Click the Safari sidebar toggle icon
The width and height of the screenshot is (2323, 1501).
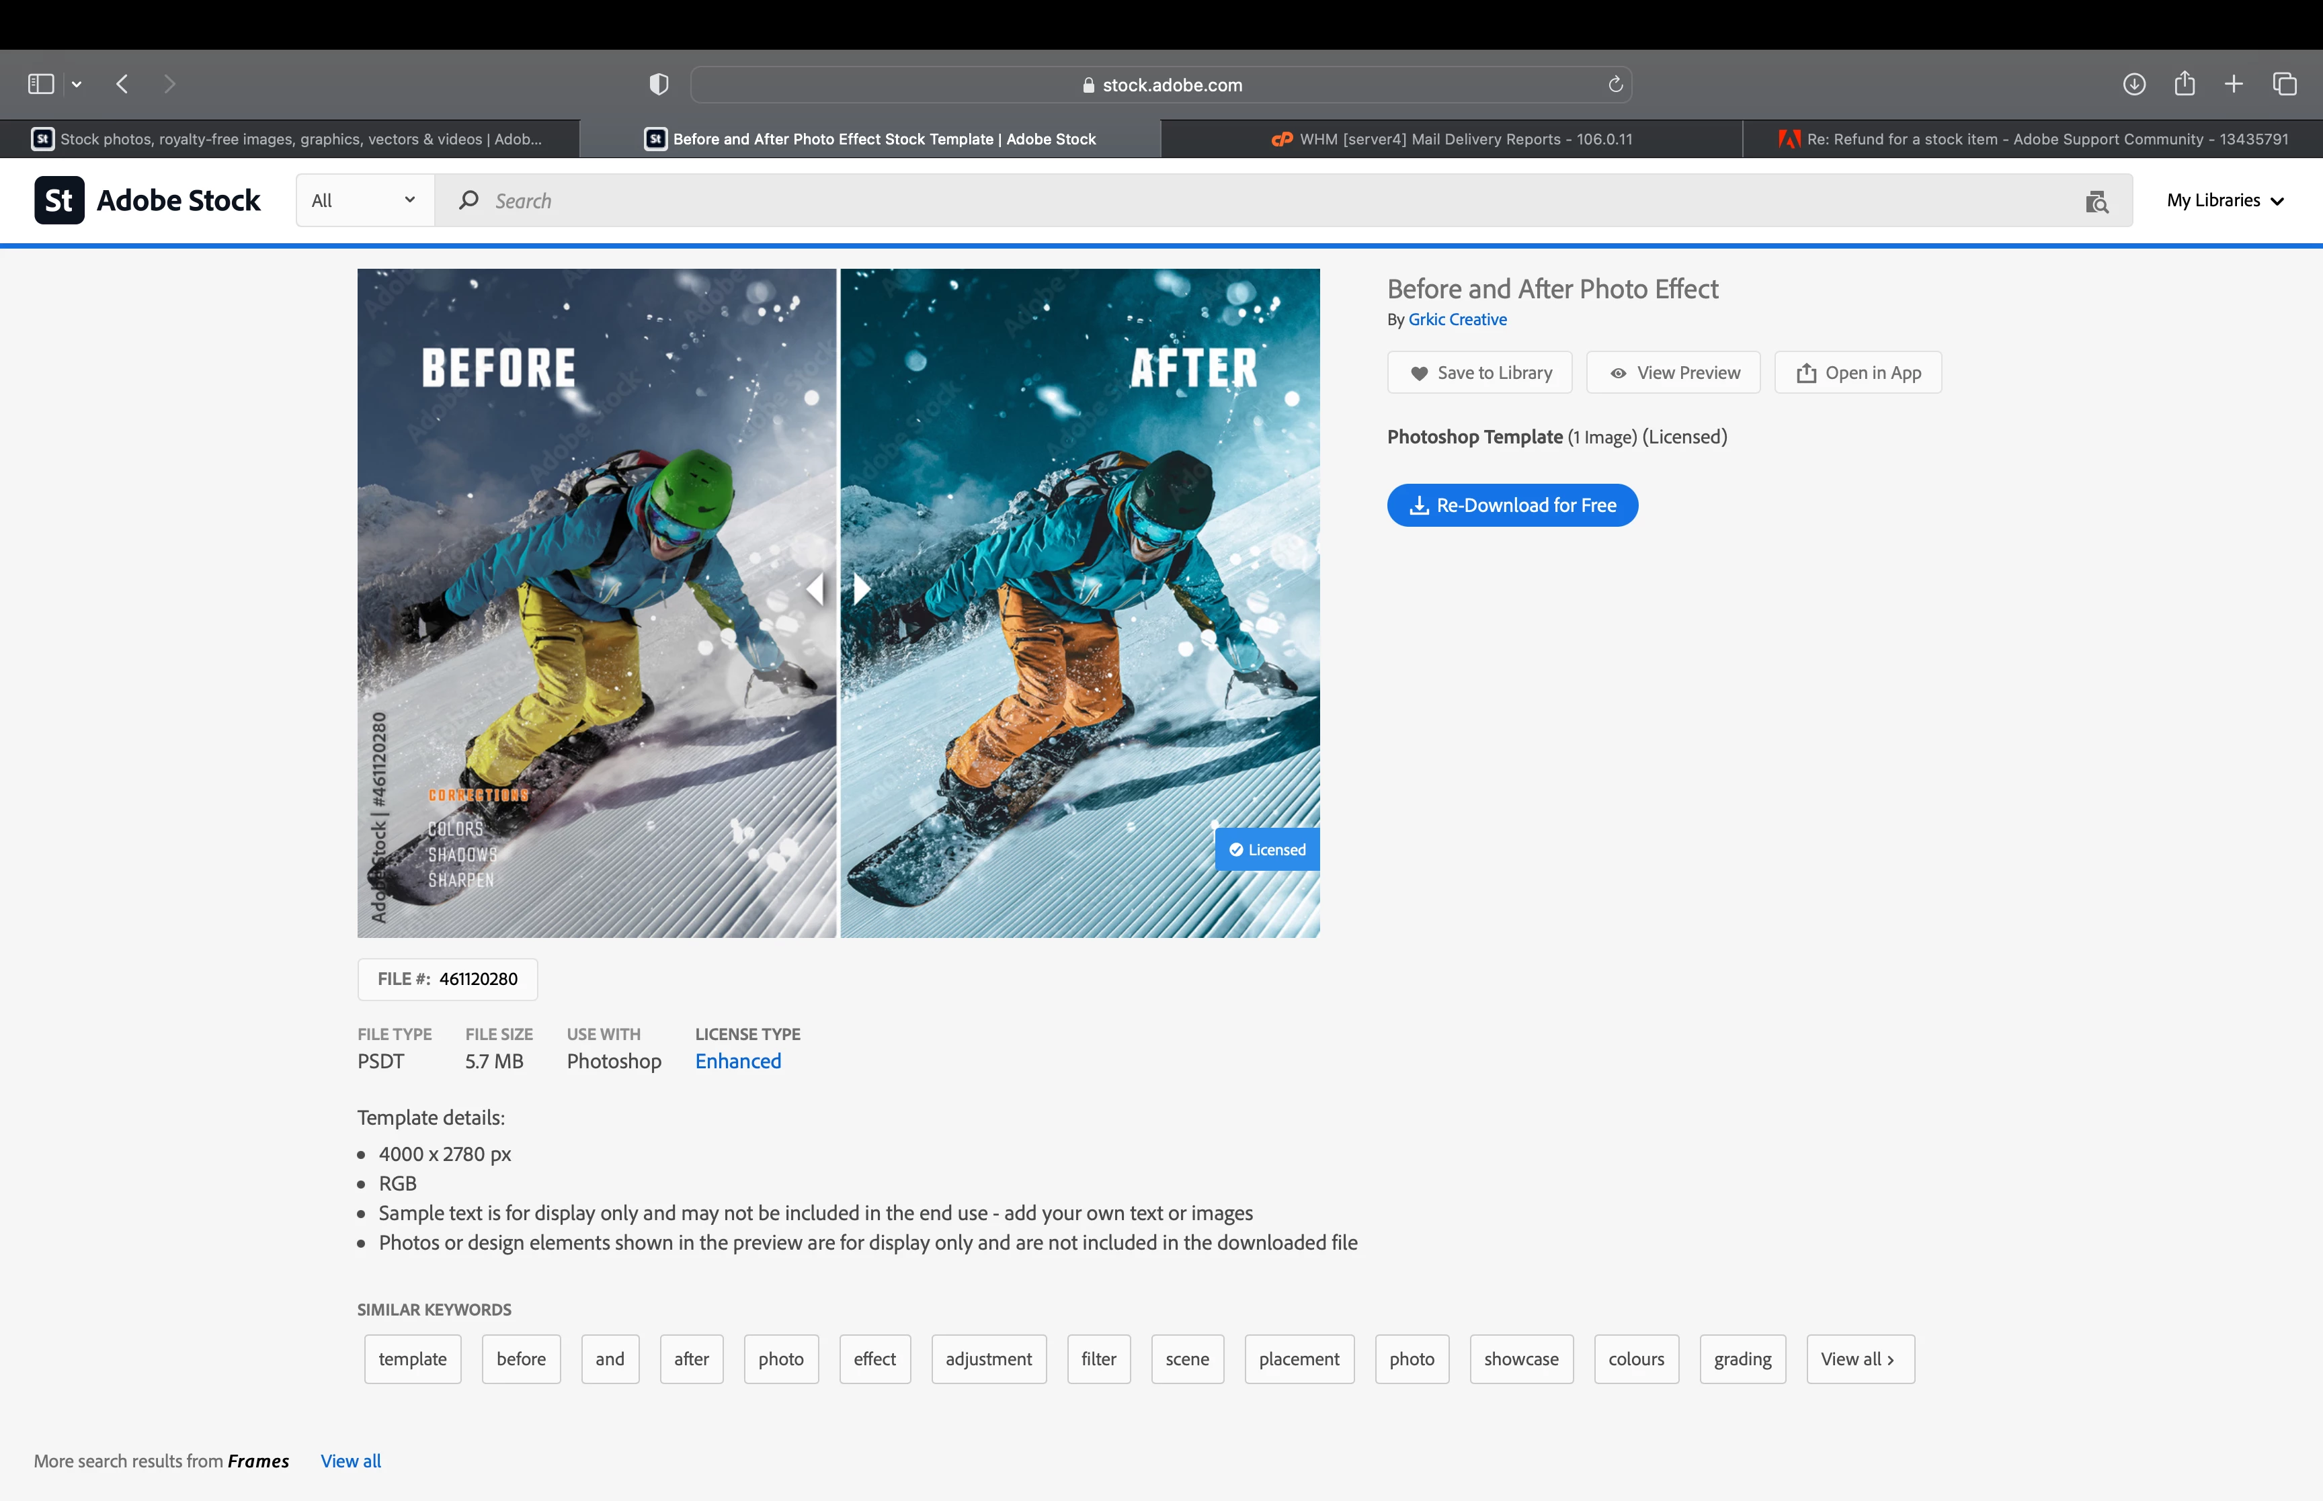coord(41,84)
